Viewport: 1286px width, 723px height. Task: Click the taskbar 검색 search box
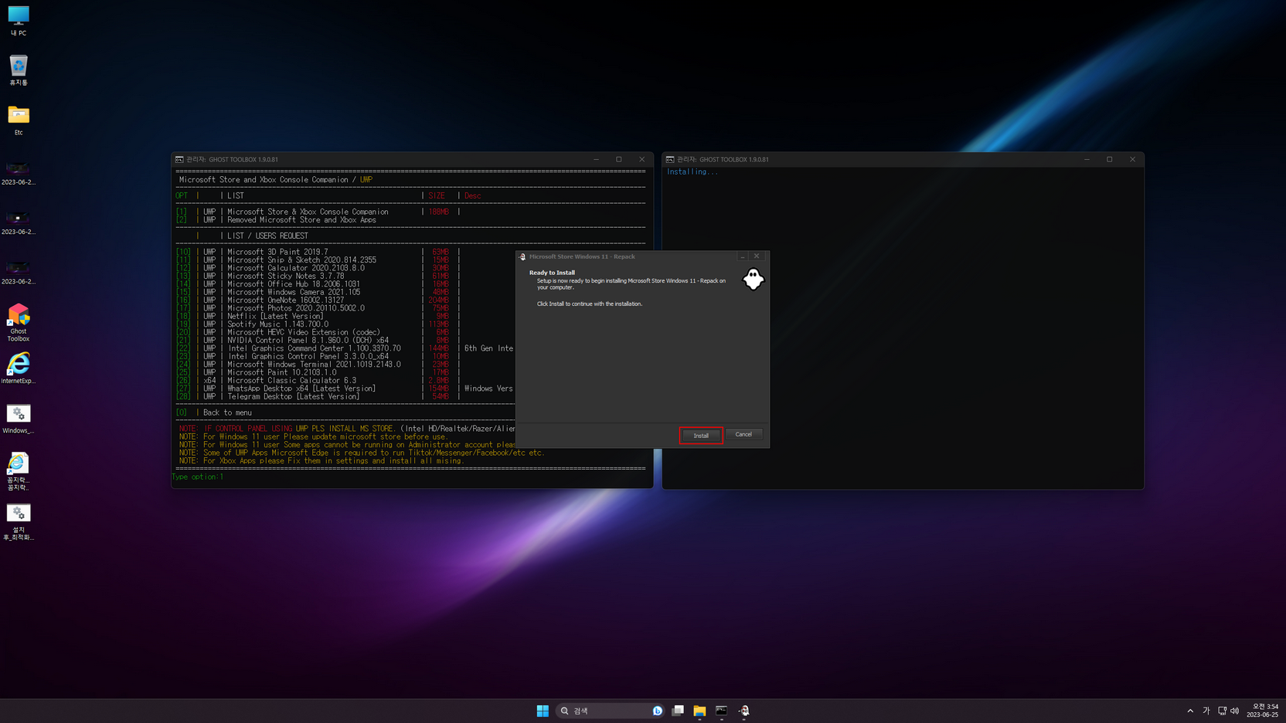click(611, 711)
